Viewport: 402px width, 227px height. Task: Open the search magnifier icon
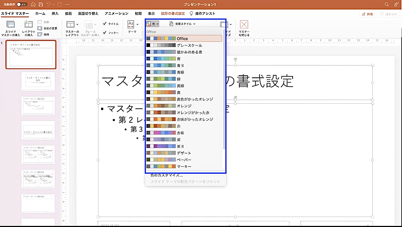387,4
